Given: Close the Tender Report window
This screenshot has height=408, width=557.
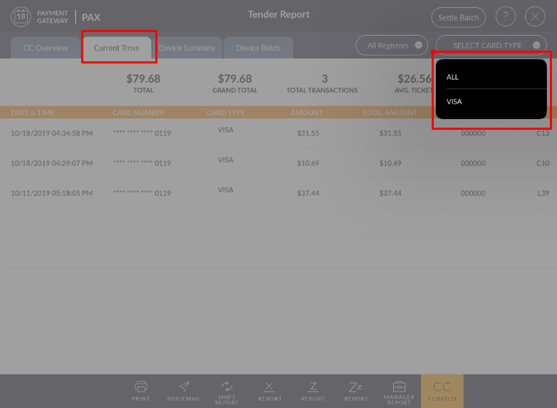Looking at the screenshot, I should tap(535, 17).
